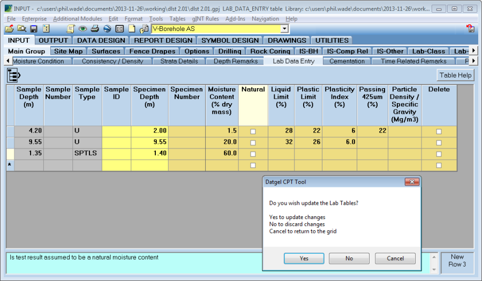Image resolution: width=482 pixels, height=281 pixels.
Task: Click the open project folder icon
Action: tap(9, 29)
